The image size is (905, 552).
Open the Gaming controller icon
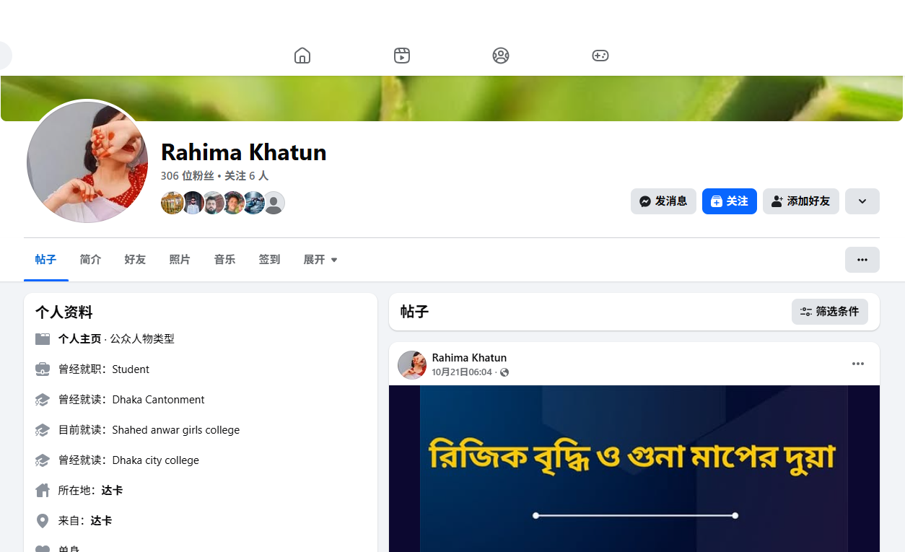pos(600,56)
